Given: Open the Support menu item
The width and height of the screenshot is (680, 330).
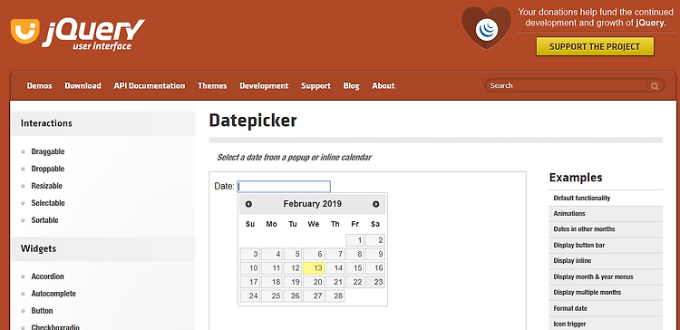Looking at the screenshot, I should pyautogui.click(x=316, y=86).
